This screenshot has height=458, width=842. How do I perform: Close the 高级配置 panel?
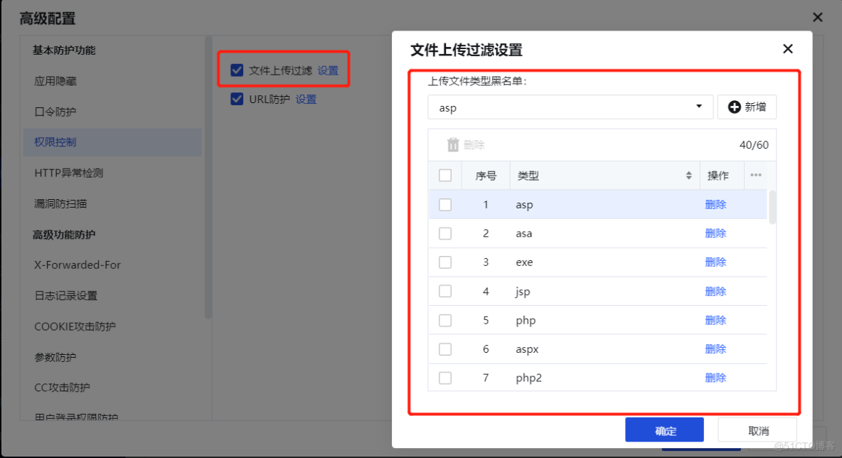817,17
